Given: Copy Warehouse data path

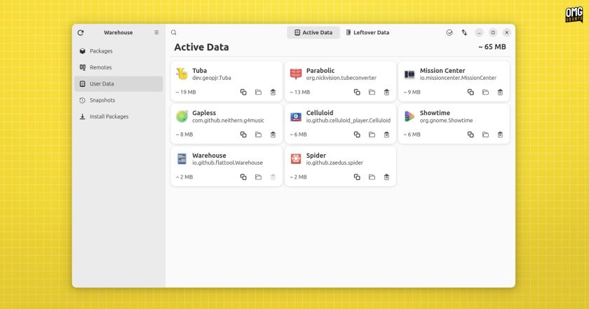Looking at the screenshot, I should pyautogui.click(x=243, y=177).
